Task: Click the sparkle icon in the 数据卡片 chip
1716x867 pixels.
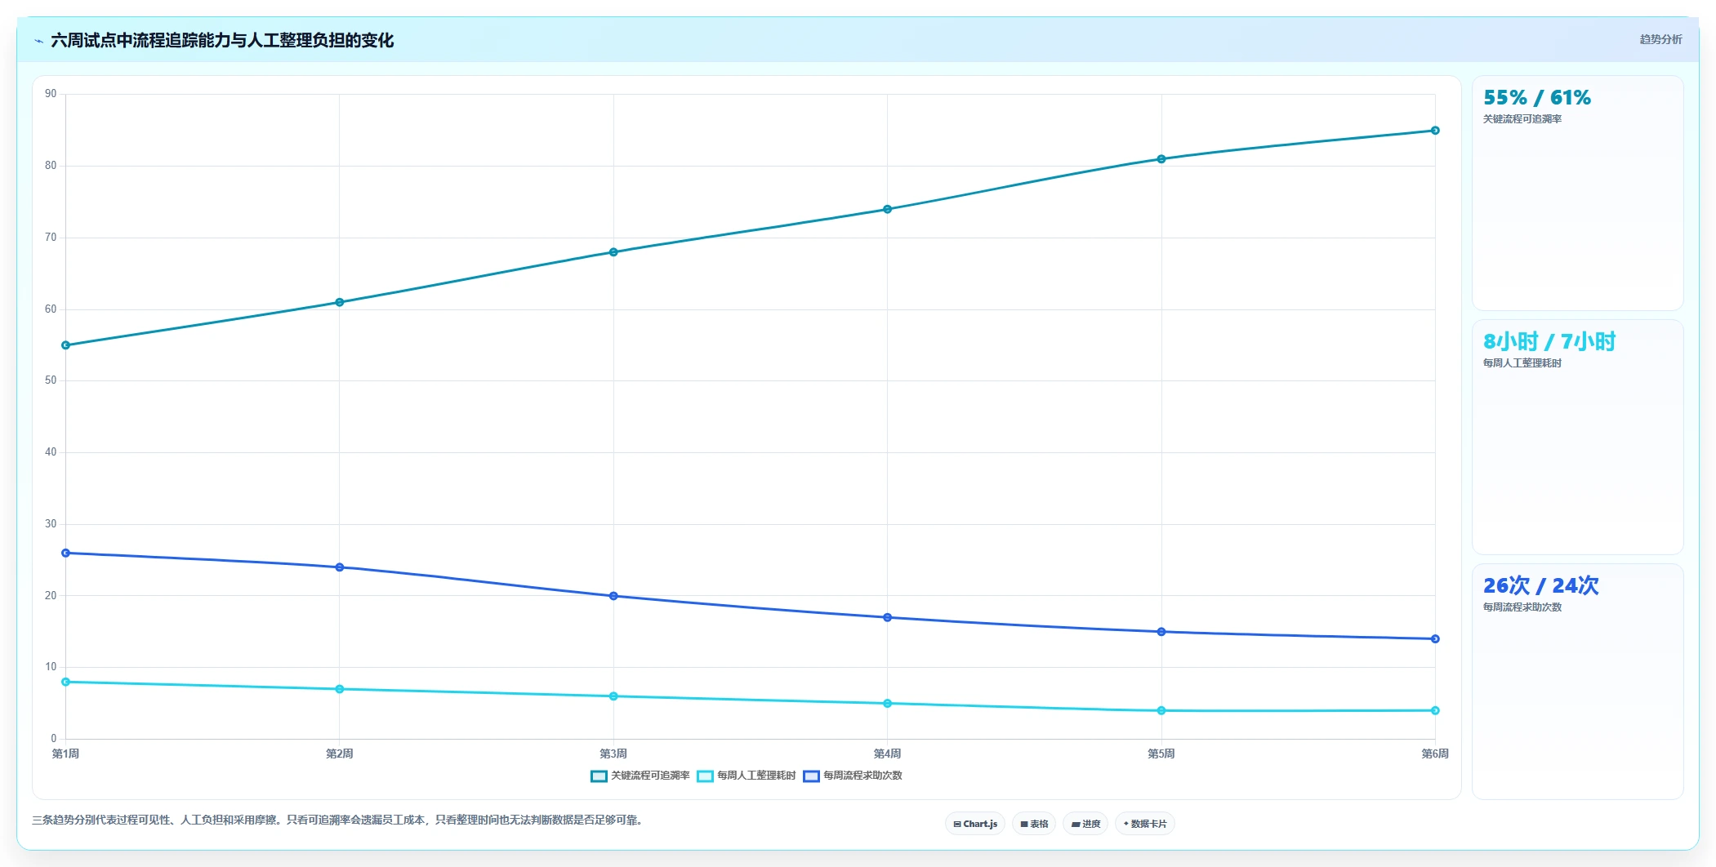Action: (1126, 824)
